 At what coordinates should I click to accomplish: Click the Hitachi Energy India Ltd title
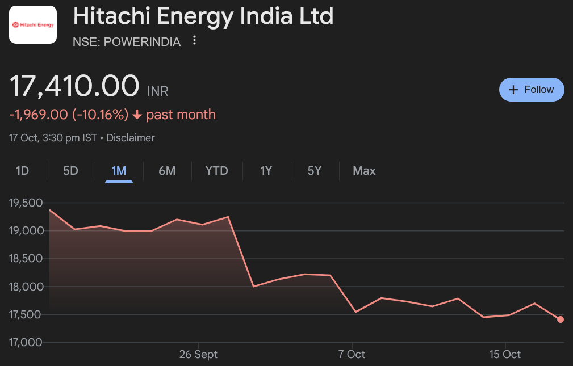click(x=203, y=16)
